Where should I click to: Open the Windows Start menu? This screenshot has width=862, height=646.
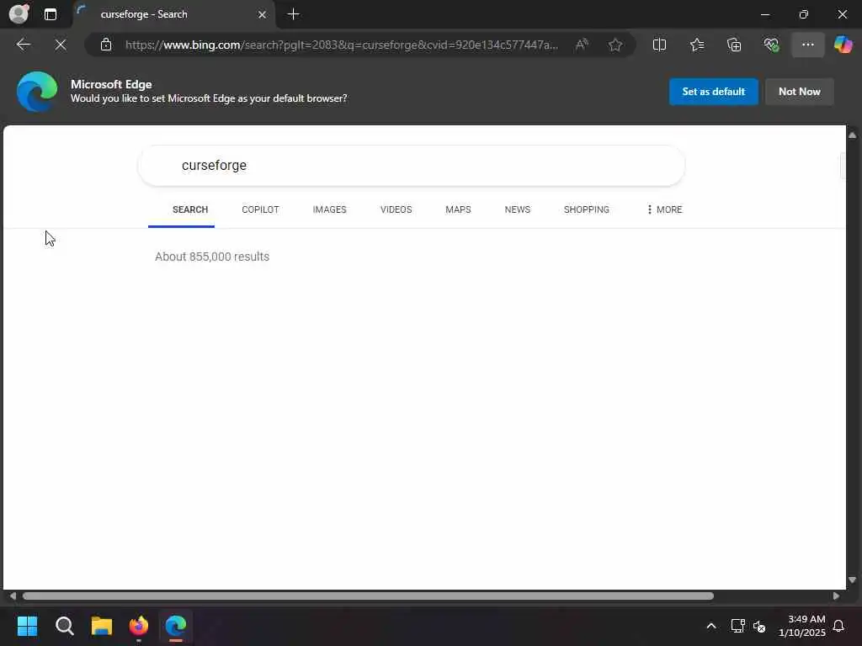[x=27, y=626]
